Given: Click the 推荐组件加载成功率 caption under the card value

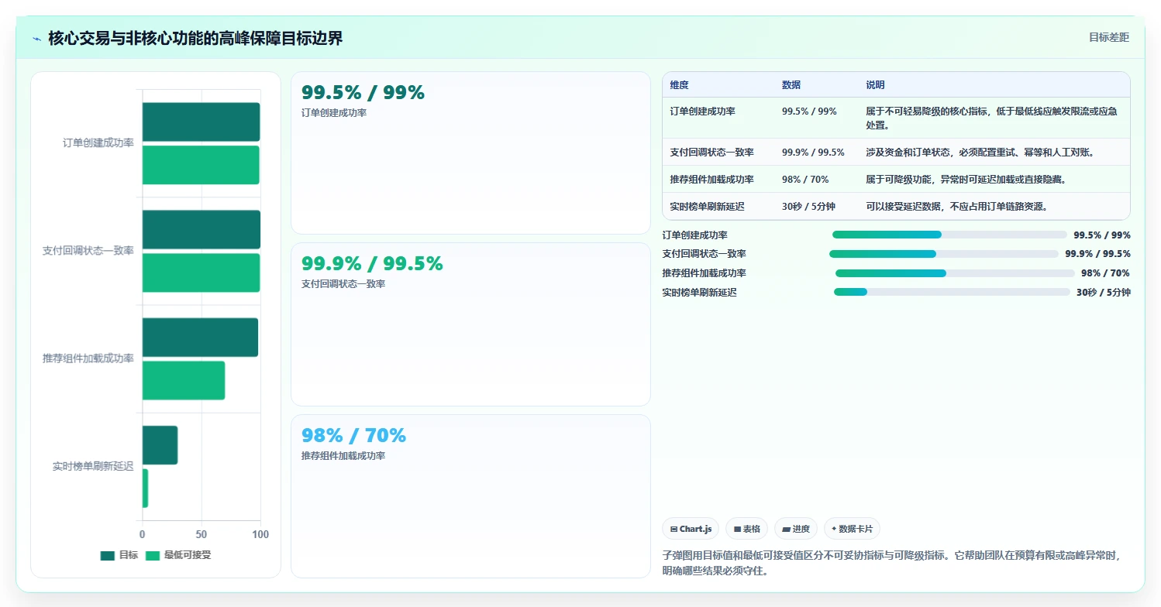Looking at the screenshot, I should [x=343, y=456].
